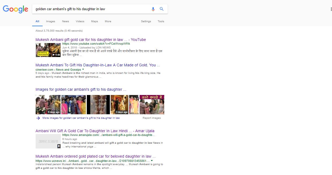
Task: Click the Report images link
Action: (x=152, y=118)
